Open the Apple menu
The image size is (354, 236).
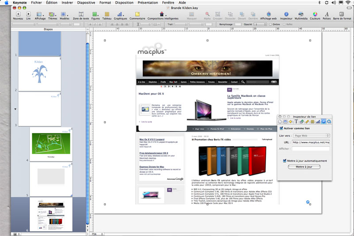[x=7, y=3]
